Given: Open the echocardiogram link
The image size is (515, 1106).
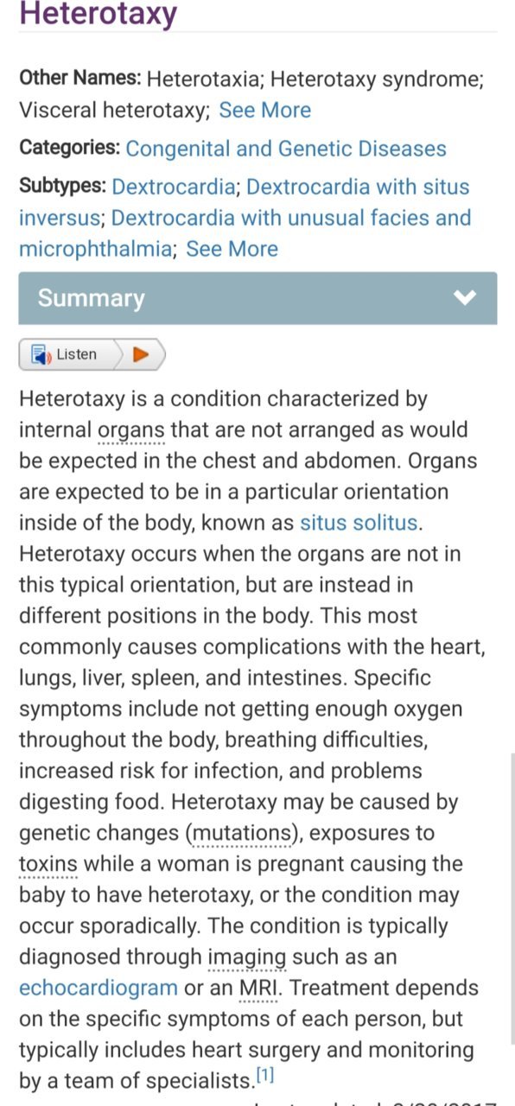Looking at the screenshot, I should [x=99, y=988].
